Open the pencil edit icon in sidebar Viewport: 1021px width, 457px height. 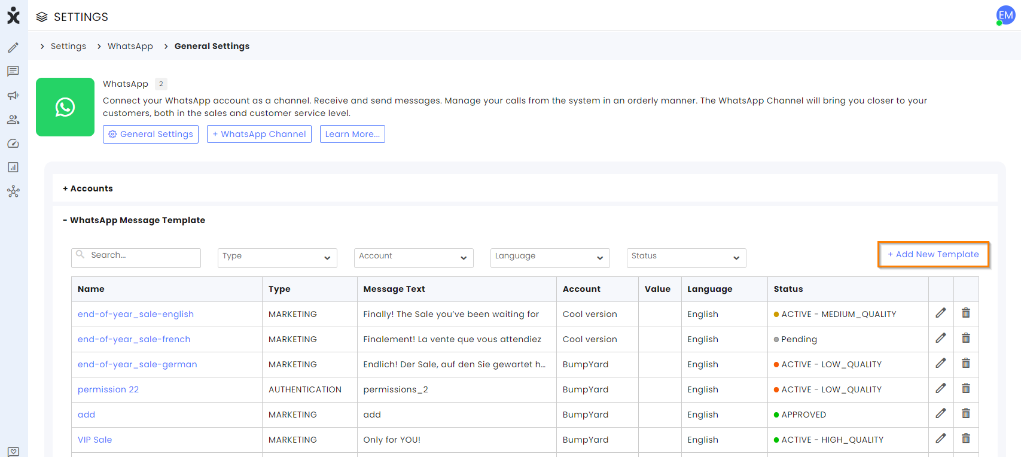click(13, 47)
